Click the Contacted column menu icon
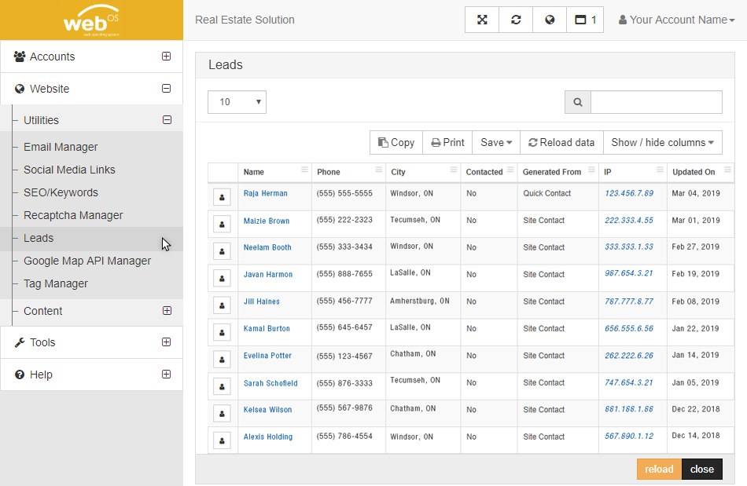747x486 pixels. click(x=510, y=170)
